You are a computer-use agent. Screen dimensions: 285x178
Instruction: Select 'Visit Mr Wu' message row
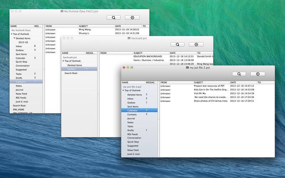217,93
